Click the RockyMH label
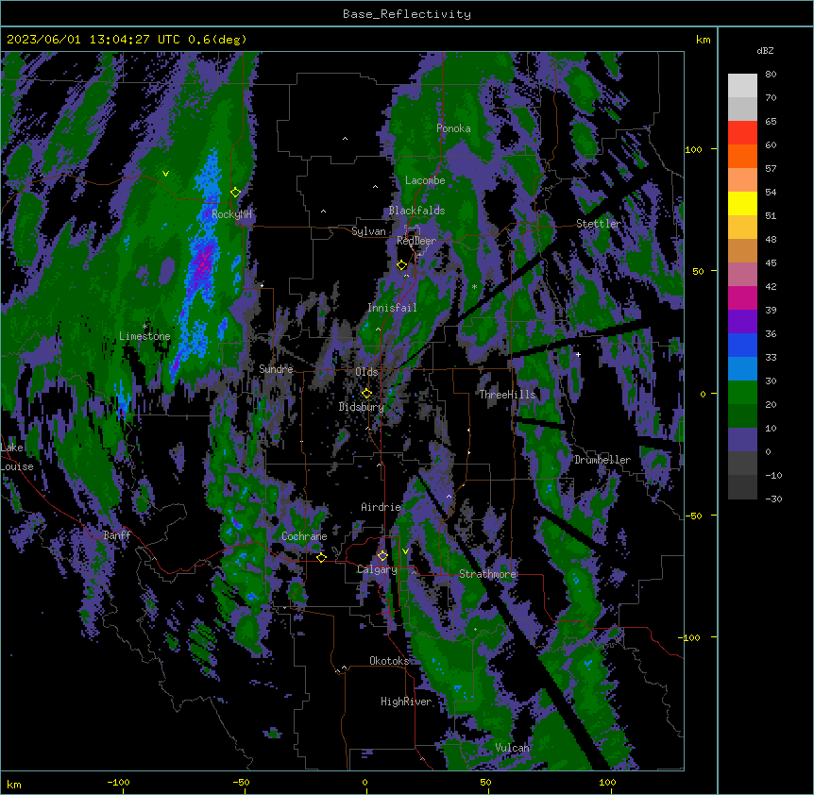The width and height of the screenshot is (814, 795). tap(231, 214)
